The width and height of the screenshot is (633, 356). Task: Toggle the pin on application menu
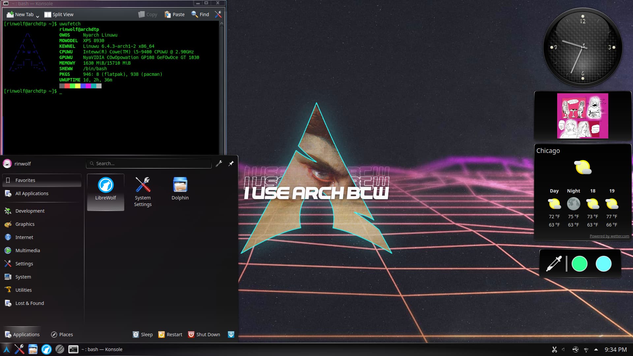coord(231,163)
